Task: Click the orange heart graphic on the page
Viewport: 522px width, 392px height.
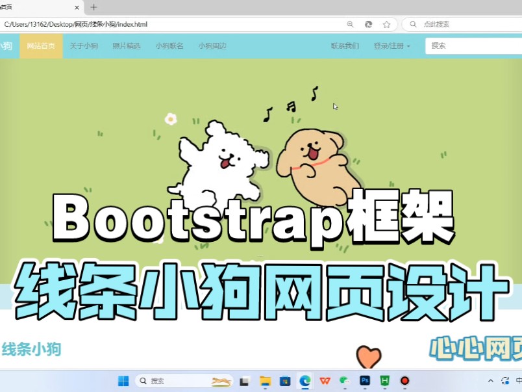Action: point(367,357)
